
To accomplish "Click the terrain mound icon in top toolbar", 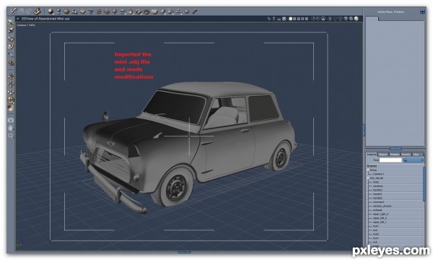I will 107,12.
